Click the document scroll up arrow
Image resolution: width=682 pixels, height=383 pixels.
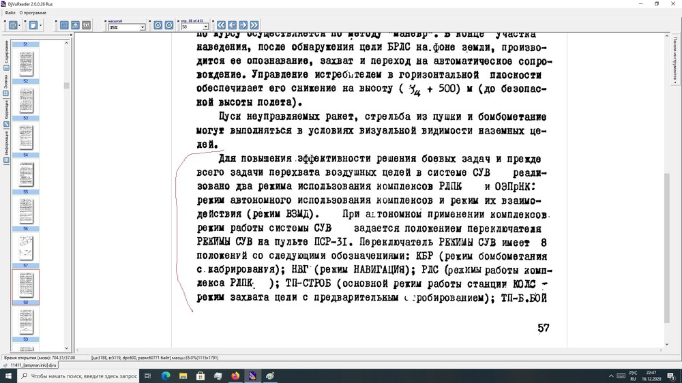[x=667, y=35]
